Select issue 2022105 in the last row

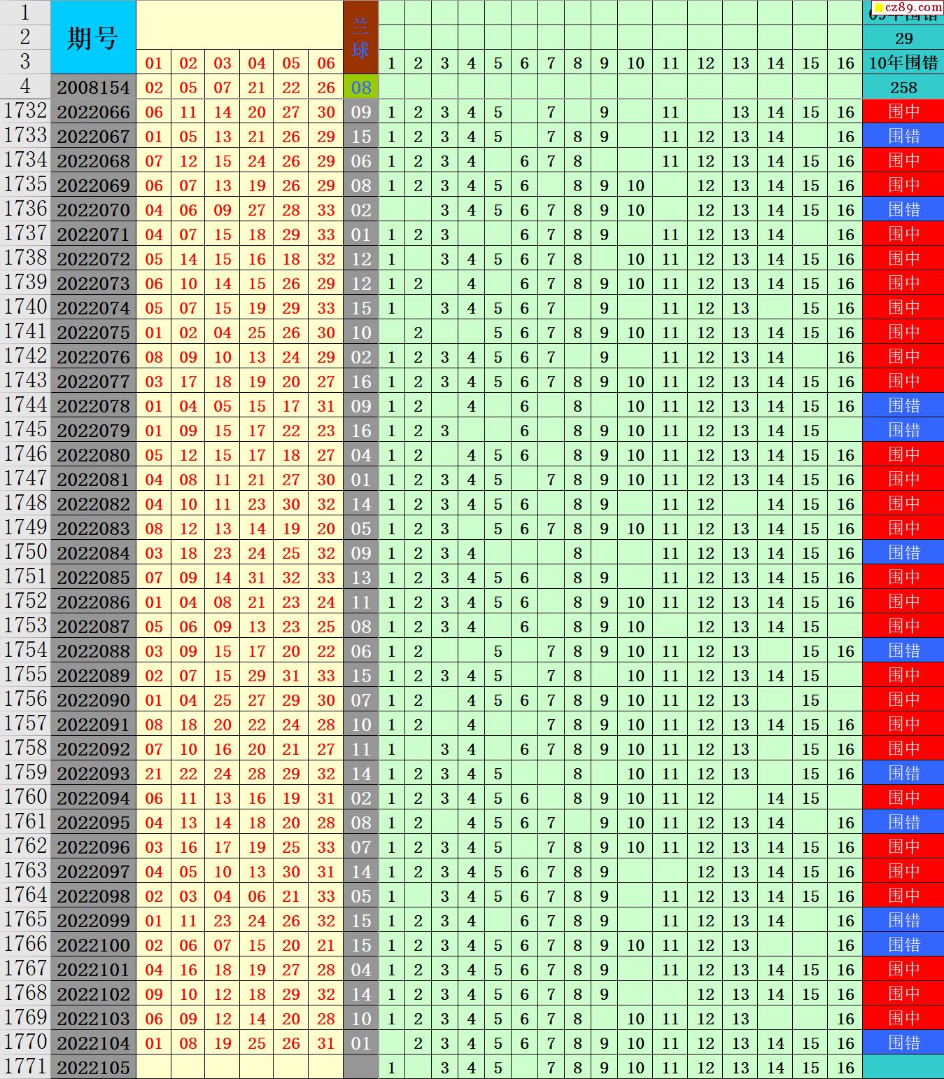click(93, 1067)
